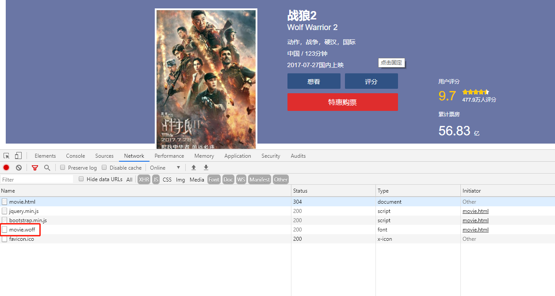Click the 评分 button

(x=371, y=81)
